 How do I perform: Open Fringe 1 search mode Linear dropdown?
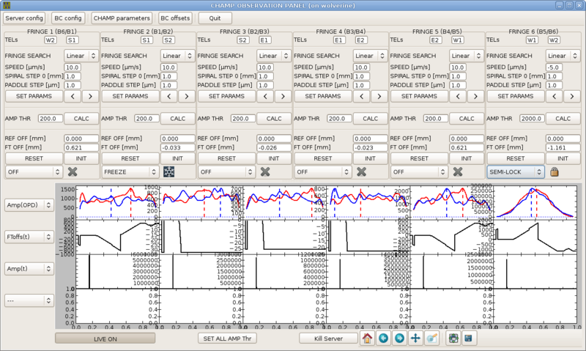pos(81,56)
